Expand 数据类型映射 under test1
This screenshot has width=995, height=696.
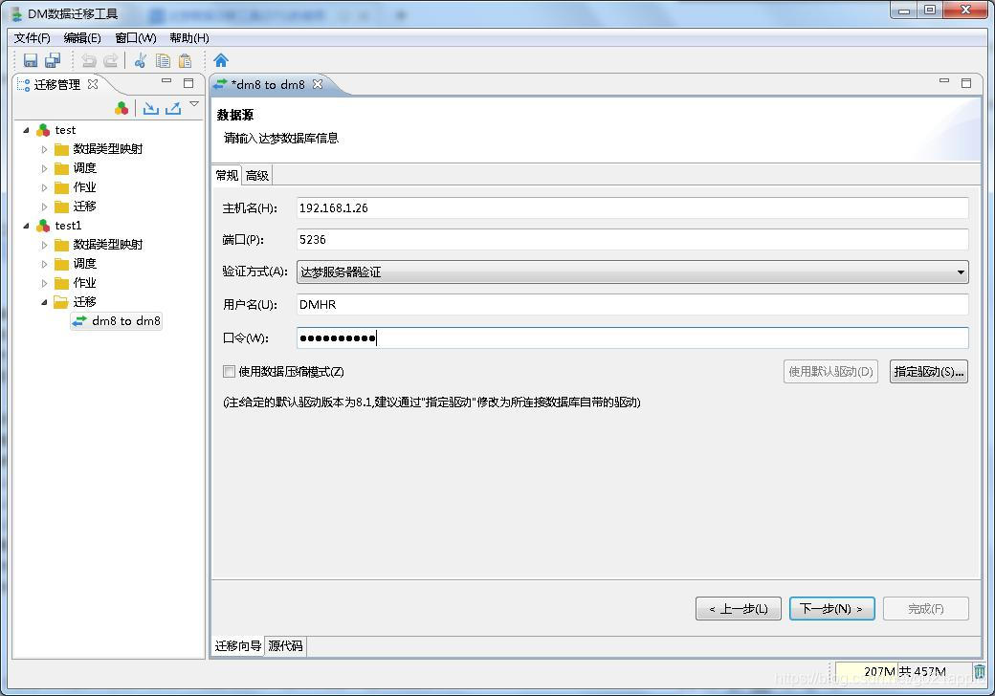(x=44, y=245)
